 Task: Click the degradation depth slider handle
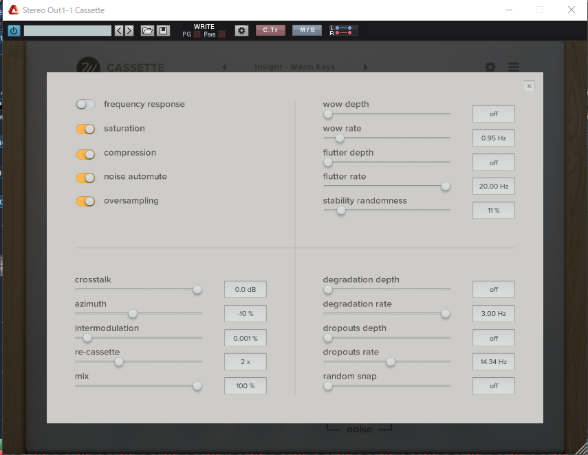pyautogui.click(x=328, y=289)
